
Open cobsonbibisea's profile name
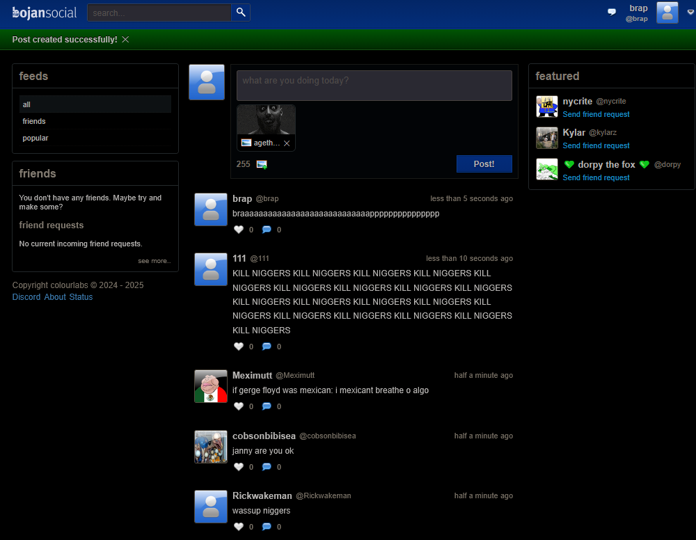(264, 436)
